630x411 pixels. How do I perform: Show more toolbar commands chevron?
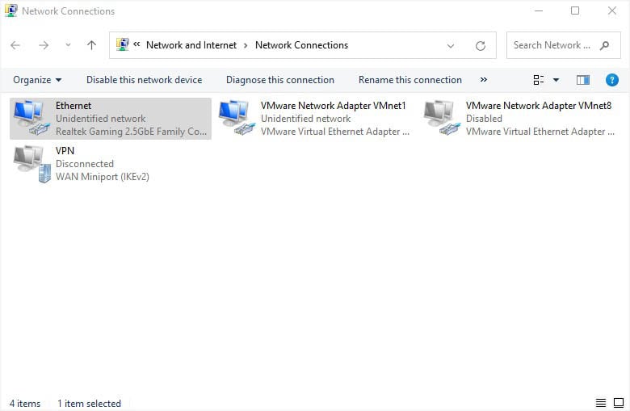click(484, 80)
